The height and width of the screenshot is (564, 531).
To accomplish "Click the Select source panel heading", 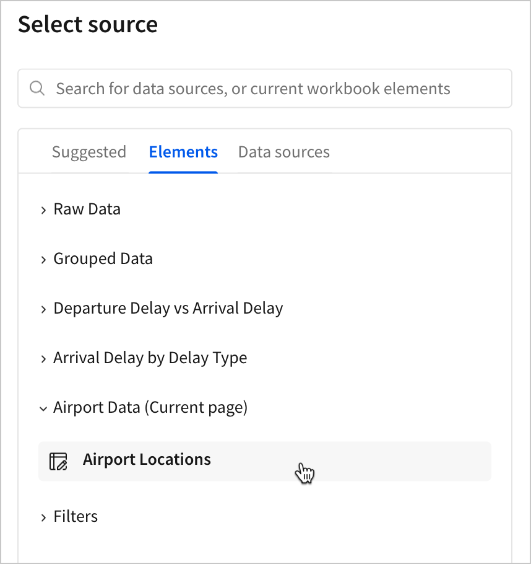I will tap(88, 25).
